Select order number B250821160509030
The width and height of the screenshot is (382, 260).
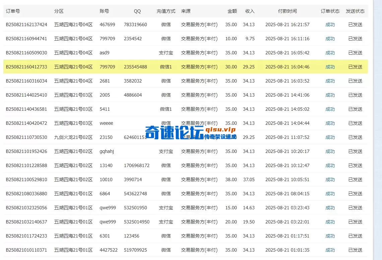click(26, 53)
